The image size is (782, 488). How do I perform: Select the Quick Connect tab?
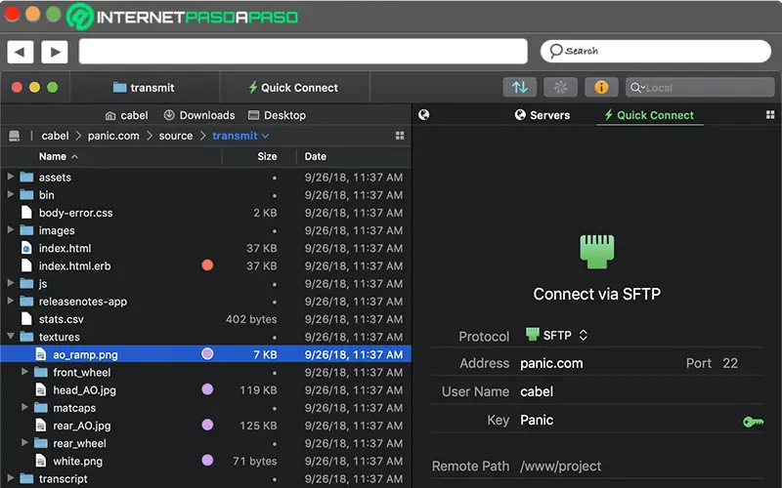point(648,115)
